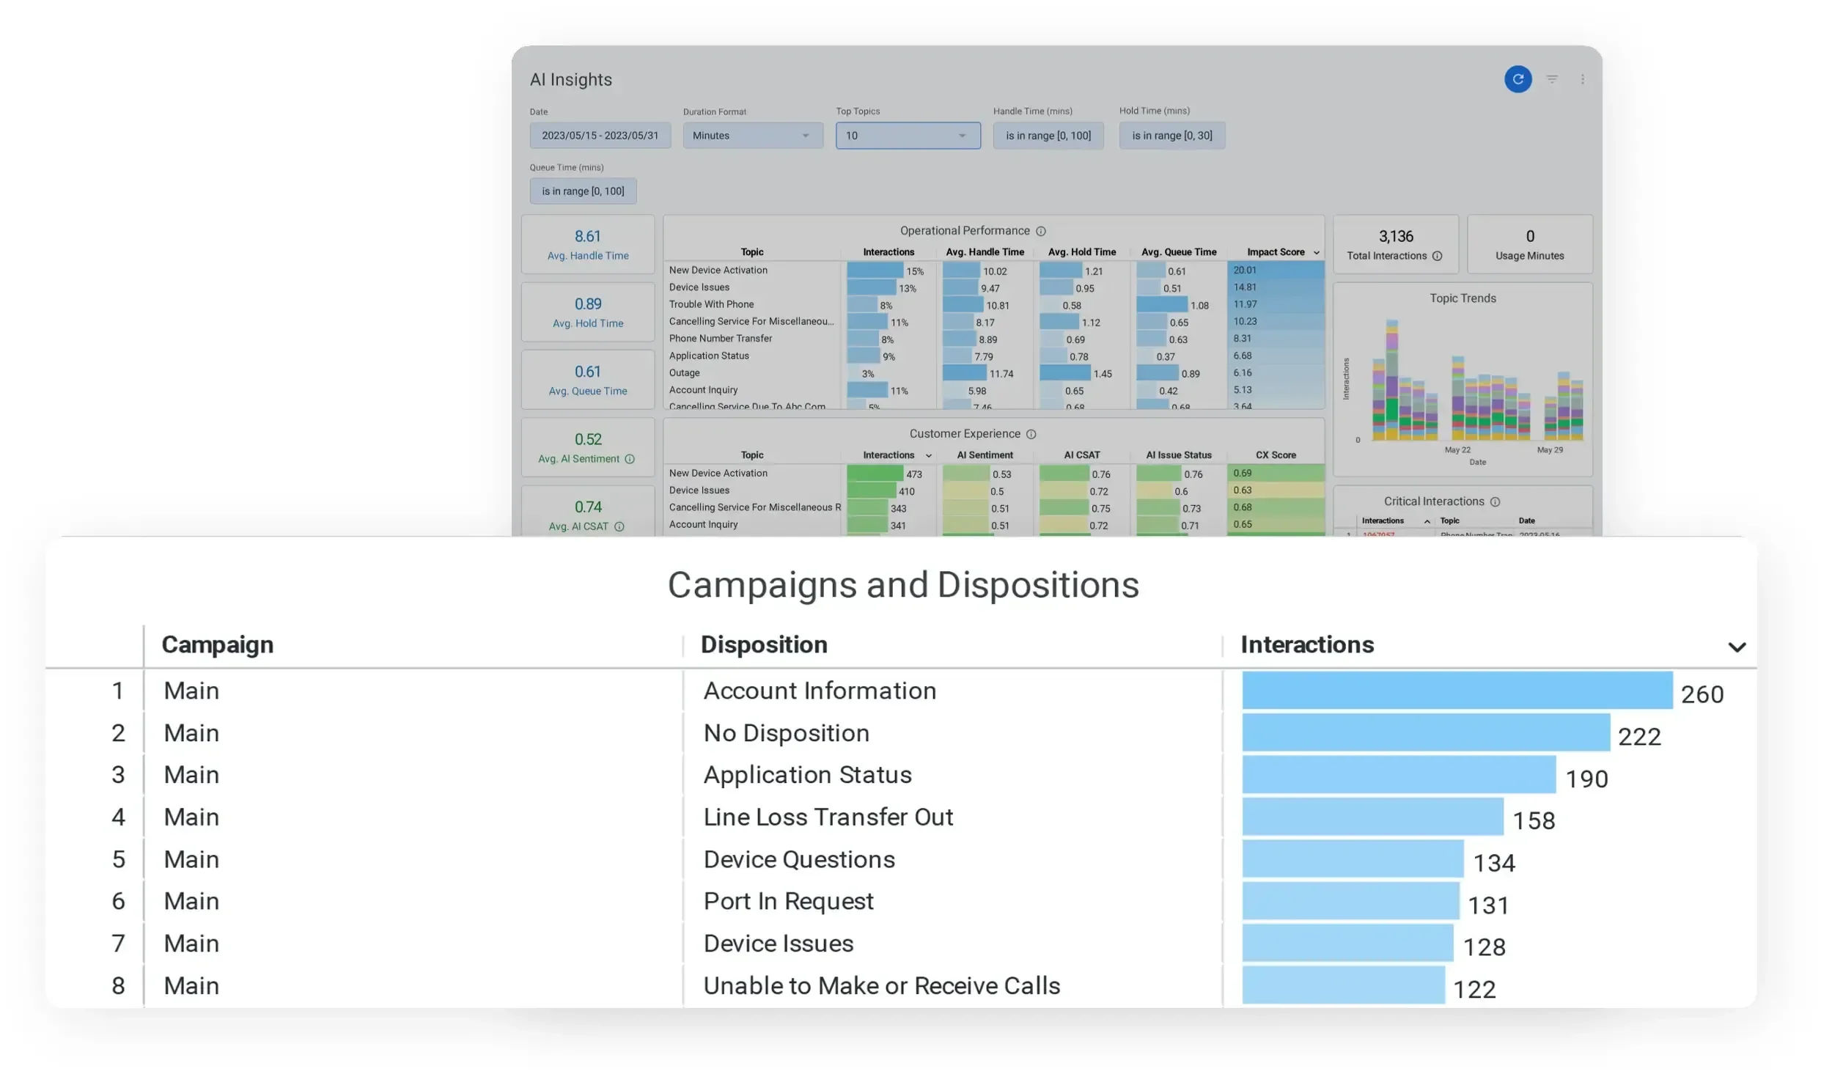Open the Top Topics dropdown showing 10

[908, 136]
